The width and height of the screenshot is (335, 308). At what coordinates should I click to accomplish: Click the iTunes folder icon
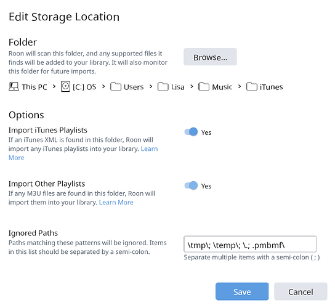pos(252,87)
